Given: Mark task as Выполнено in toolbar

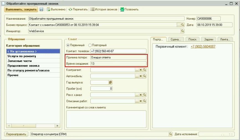Looking at the screenshot, I should [x=56, y=10].
